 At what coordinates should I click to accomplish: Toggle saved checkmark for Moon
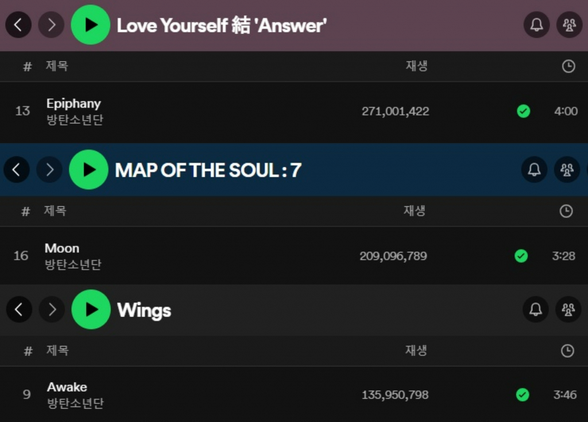tap(521, 256)
